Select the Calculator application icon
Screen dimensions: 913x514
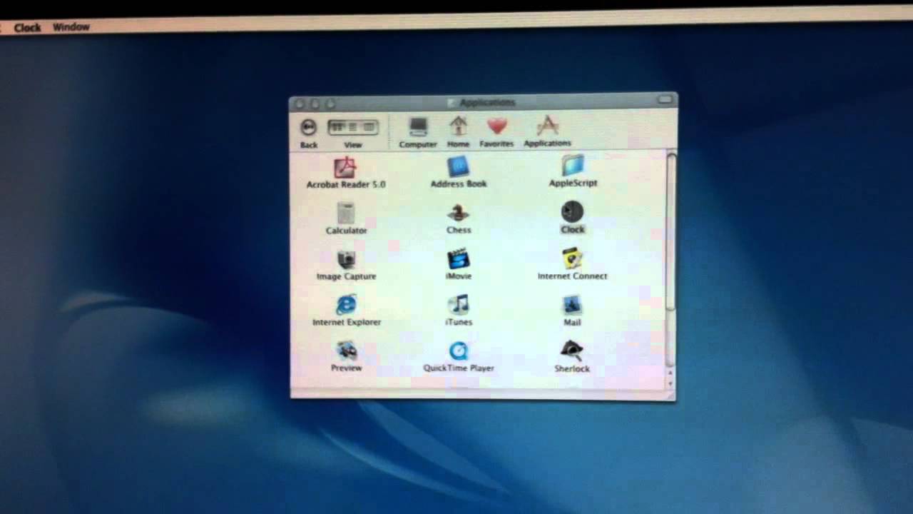346,213
